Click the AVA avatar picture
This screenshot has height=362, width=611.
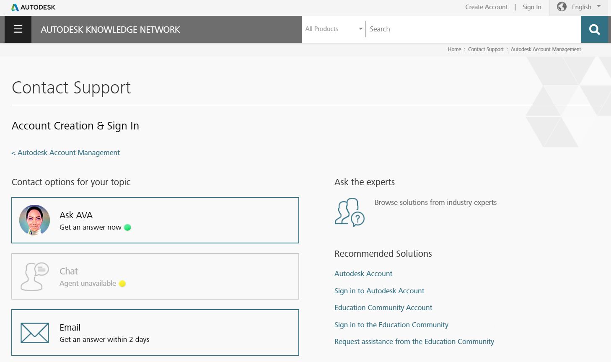tap(34, 220)
